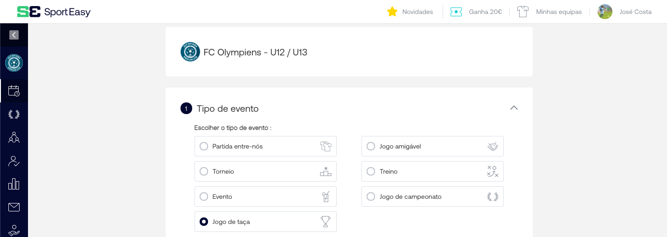Screen dimensions: 667x237
Task: Open Minhas equipas menu
Action: coord(558,12)
